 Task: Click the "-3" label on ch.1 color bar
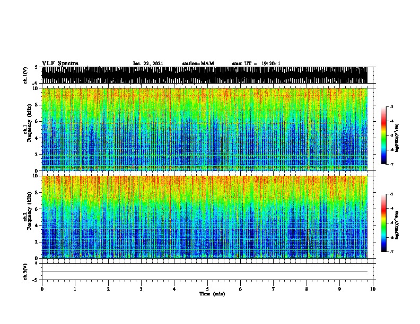pyautogui.click(x=391, y=106)
